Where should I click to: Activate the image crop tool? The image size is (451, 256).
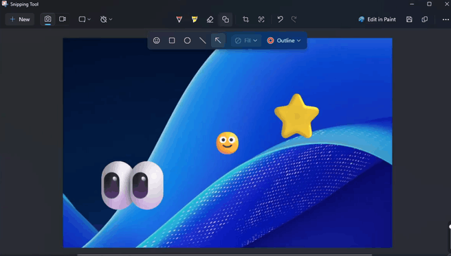245,19
